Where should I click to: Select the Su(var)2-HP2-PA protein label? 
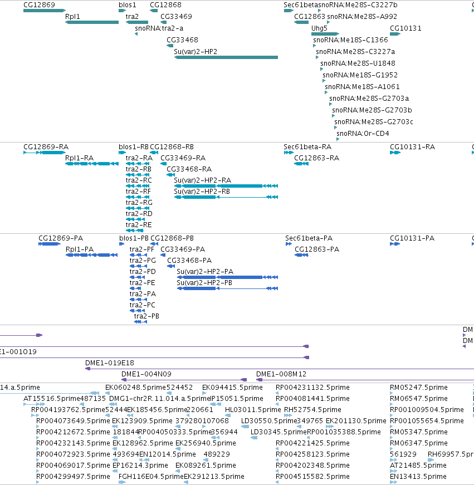click(x=205, y=272)
